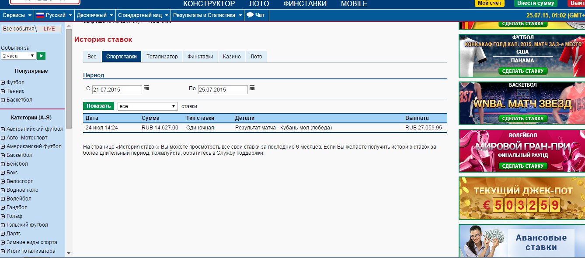Click the Chat speech bubble icon
Screen dimensions: 585x258
[250, 15]
